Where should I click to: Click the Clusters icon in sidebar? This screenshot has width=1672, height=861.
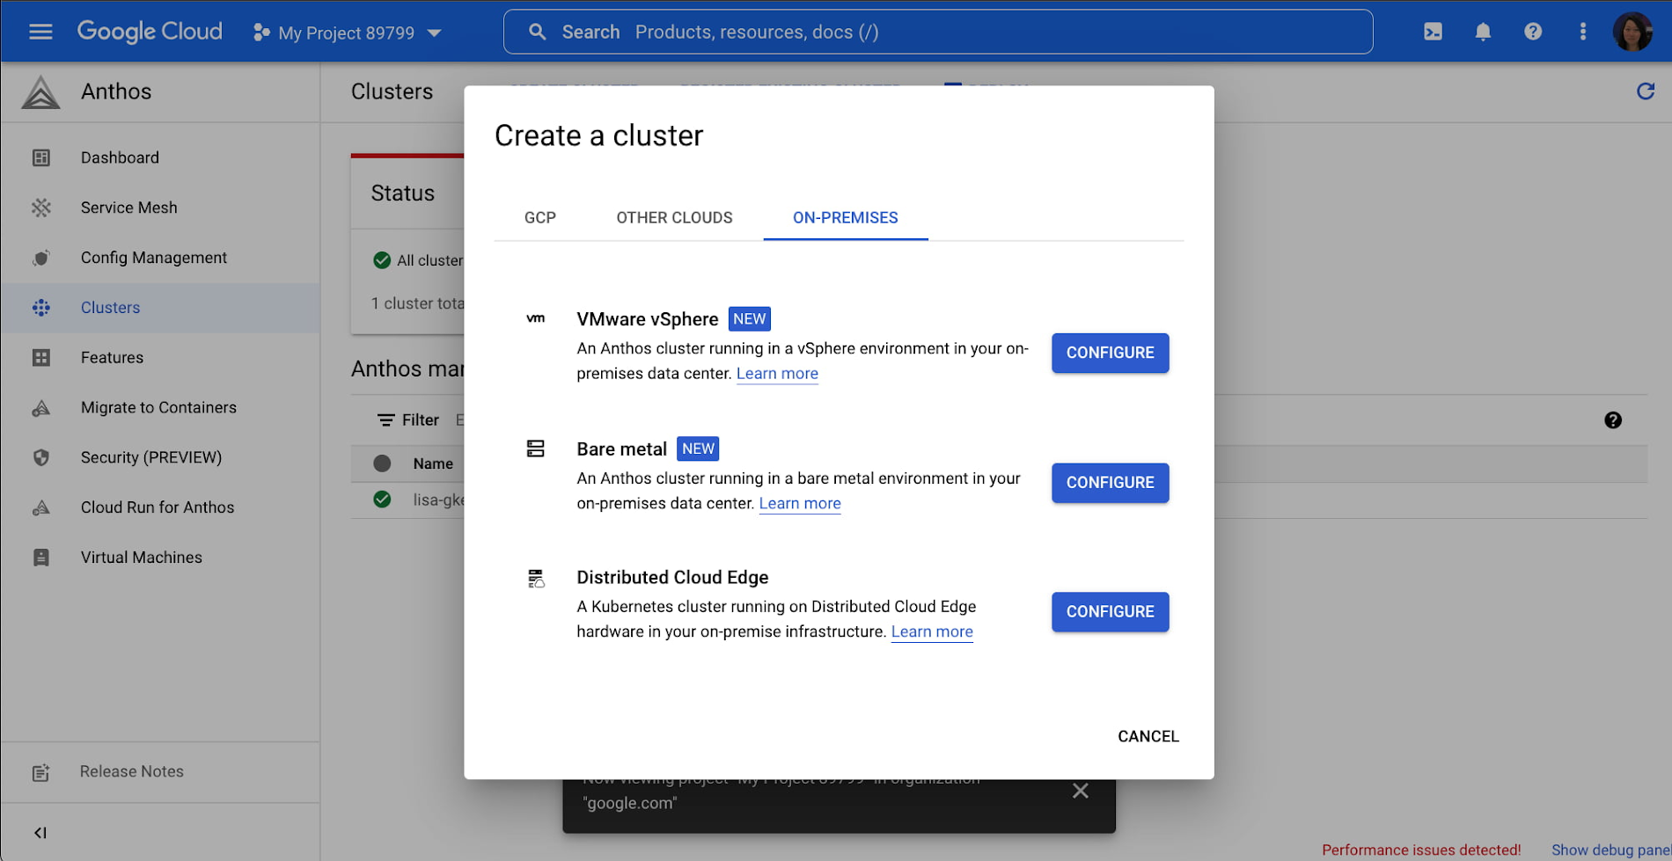click(40, 308)
